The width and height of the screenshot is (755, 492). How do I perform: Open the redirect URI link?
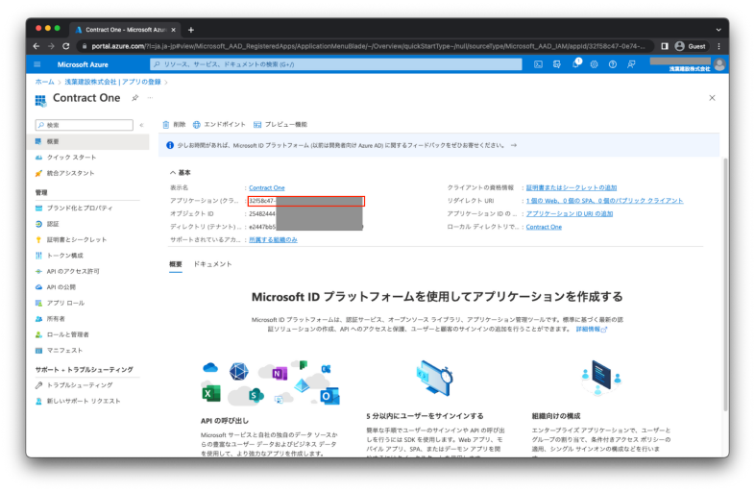click(604, 201)
